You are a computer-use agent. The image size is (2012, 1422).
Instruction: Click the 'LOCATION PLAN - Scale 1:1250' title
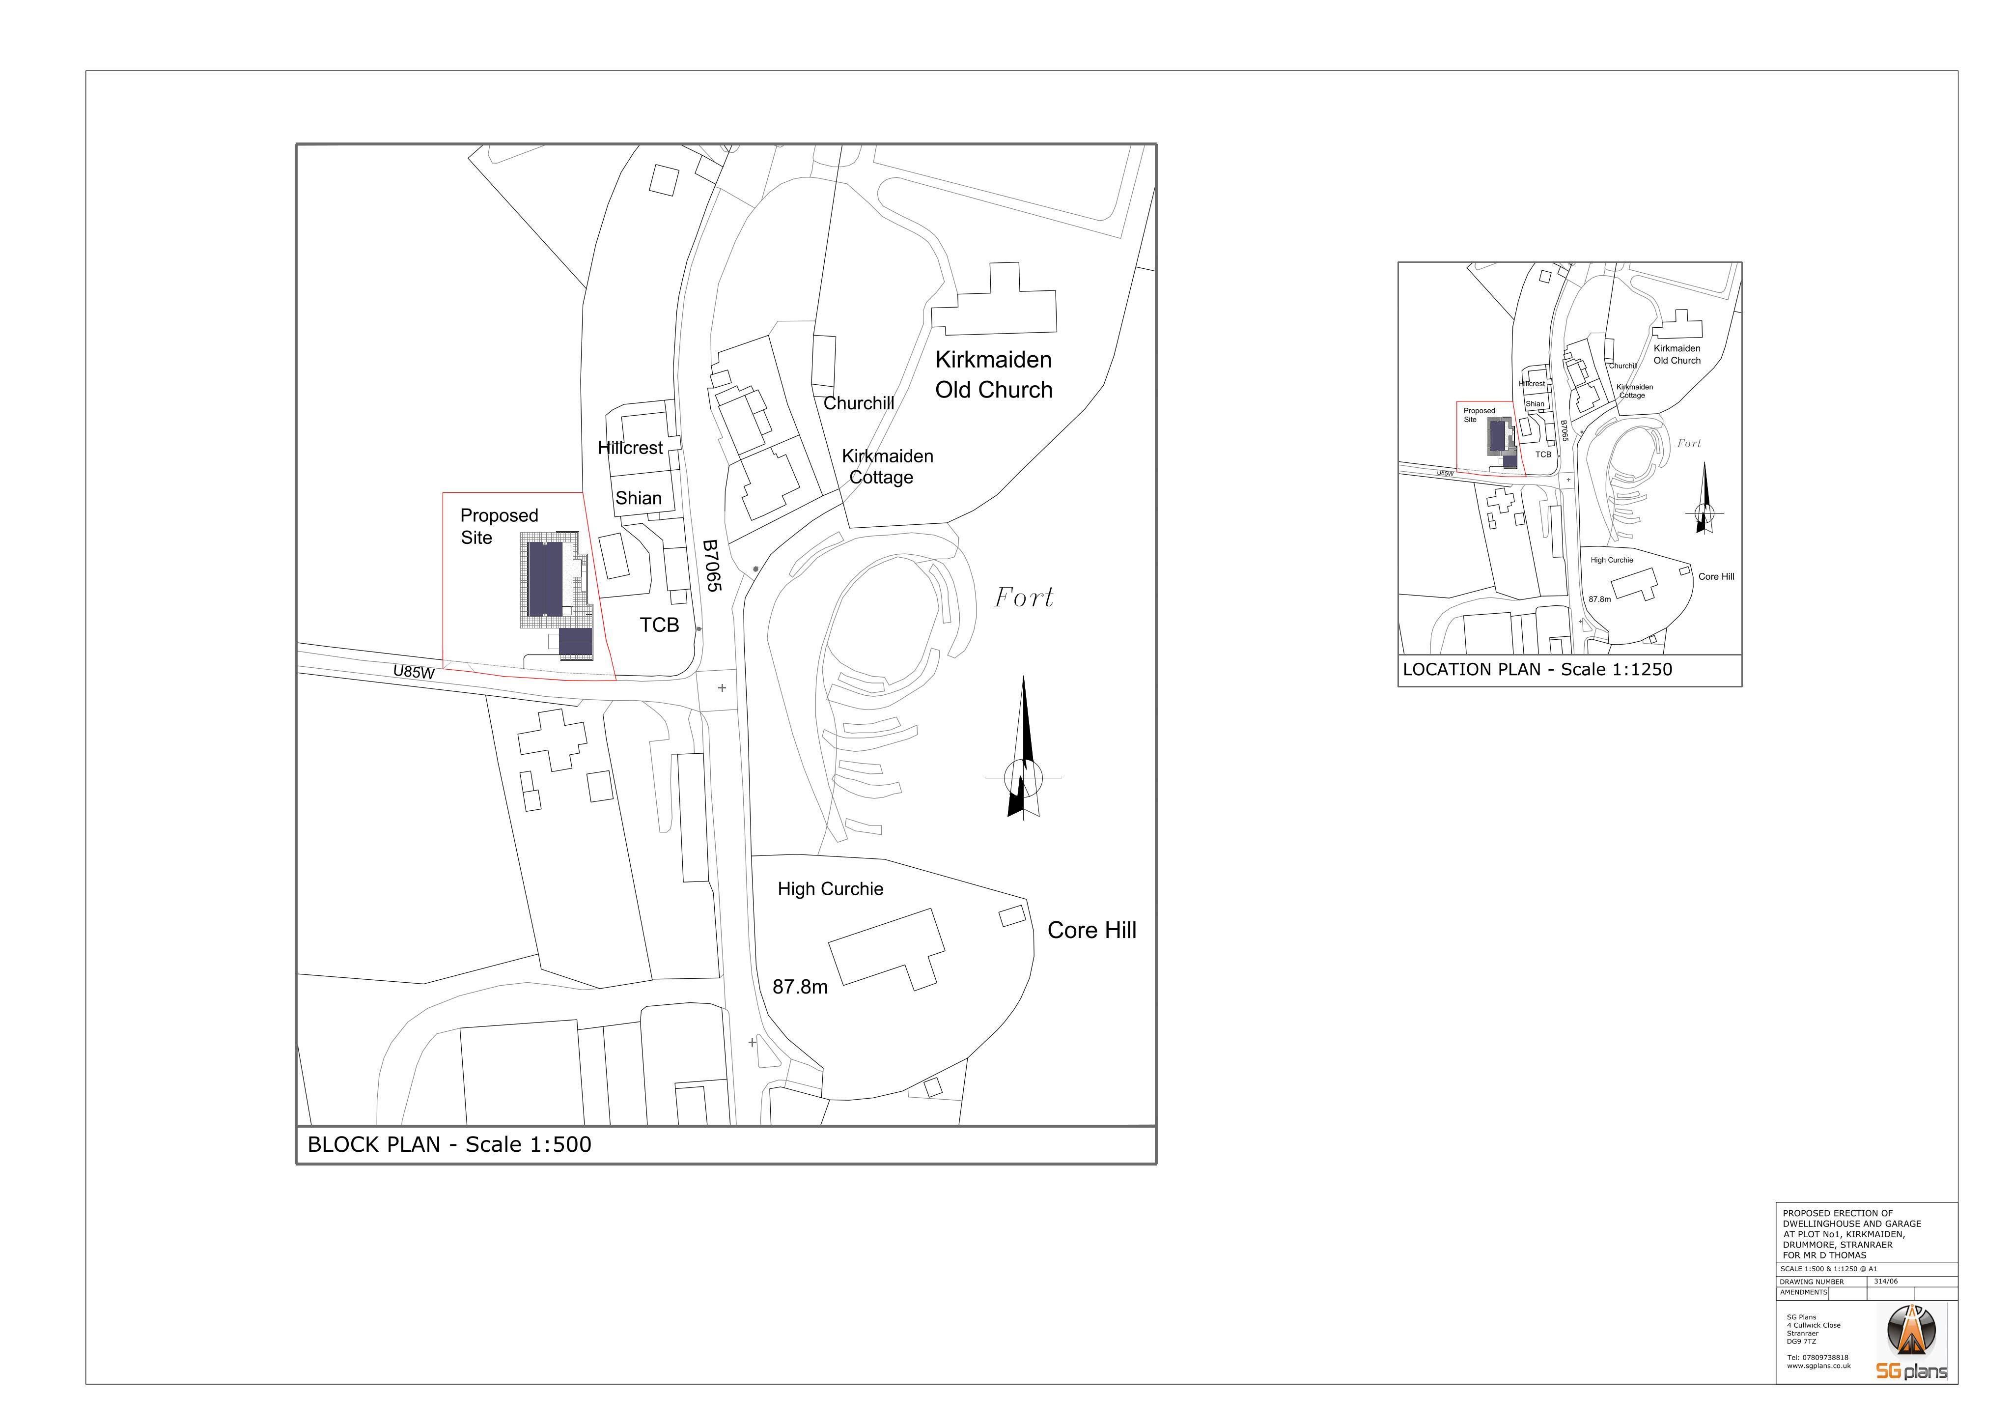click(1537, 670)
